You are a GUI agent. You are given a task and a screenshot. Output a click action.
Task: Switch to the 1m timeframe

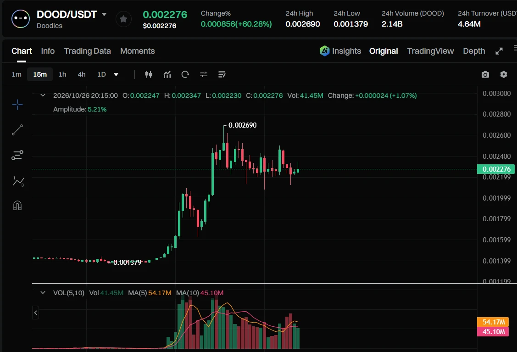click(17, 74)
